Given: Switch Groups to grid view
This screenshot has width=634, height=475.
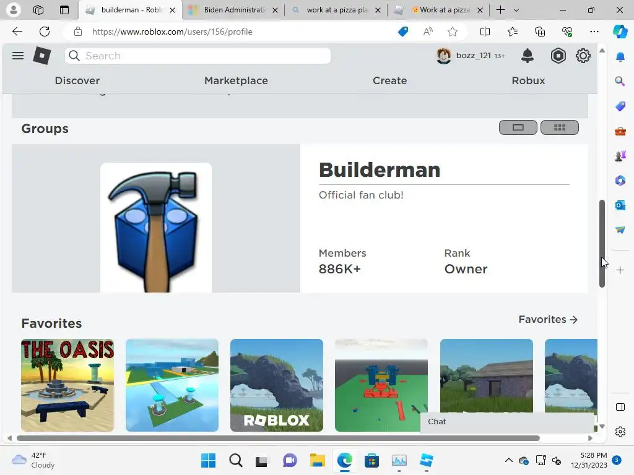Looking at the screenshot, I should [x=560, y=127].
